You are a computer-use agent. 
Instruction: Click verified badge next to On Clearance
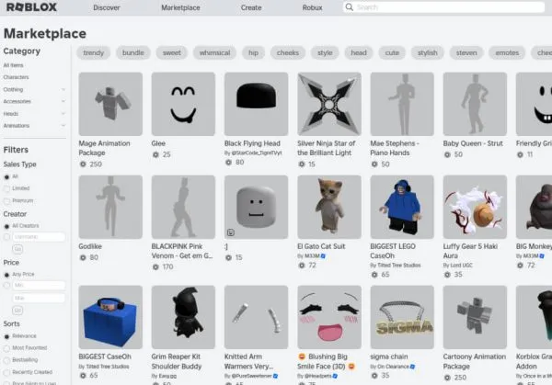point(412,367)
